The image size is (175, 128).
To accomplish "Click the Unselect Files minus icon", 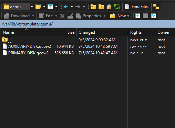I will pyautogui.click(x=146, y=16).
